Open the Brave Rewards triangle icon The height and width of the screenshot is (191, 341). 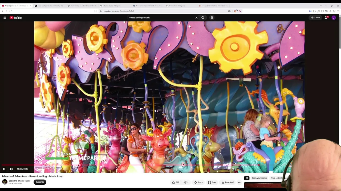point(240,11)
